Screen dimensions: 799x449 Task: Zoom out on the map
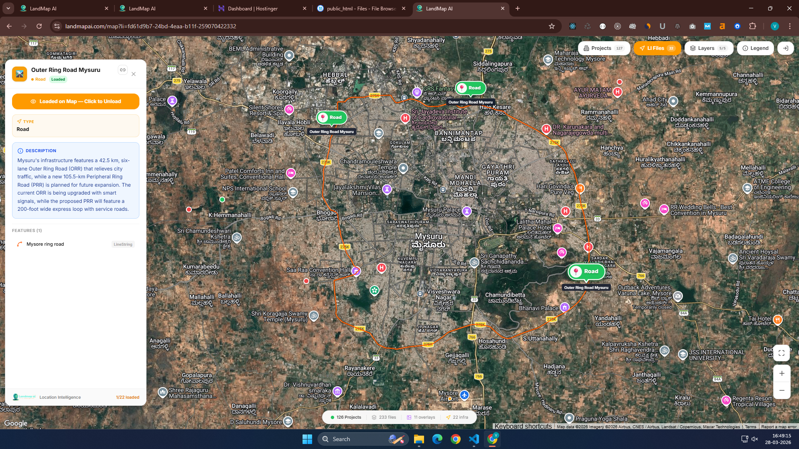click(x=782, y=390)
